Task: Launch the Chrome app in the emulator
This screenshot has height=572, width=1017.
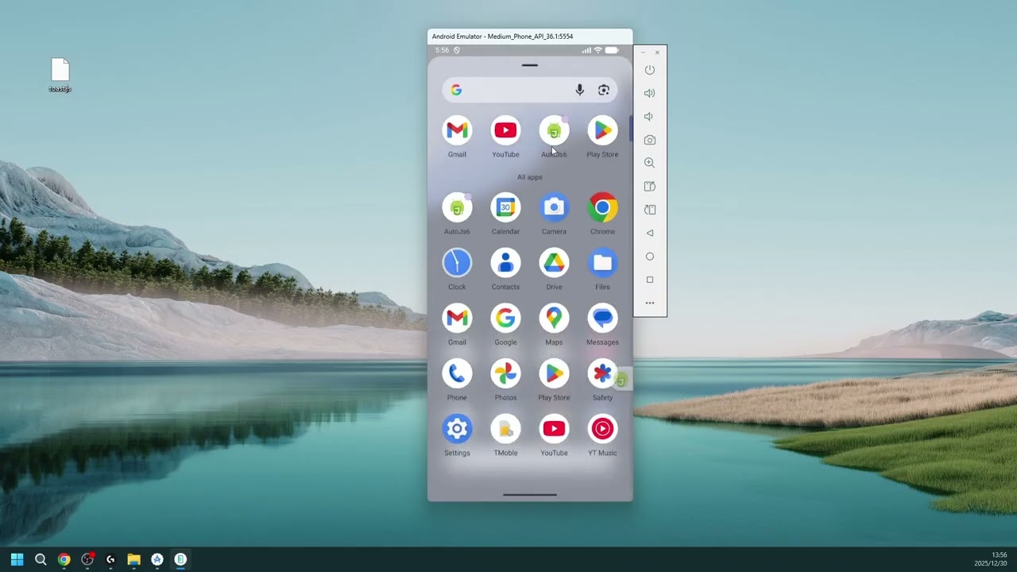Action: pyautogui.click(x=602, y=208)
